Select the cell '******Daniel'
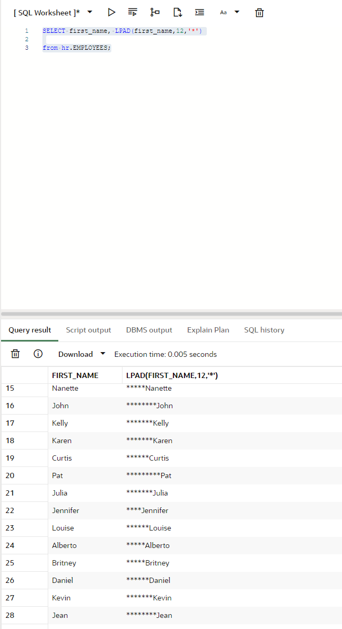342x629 pixels. click(x=148, y=580)
